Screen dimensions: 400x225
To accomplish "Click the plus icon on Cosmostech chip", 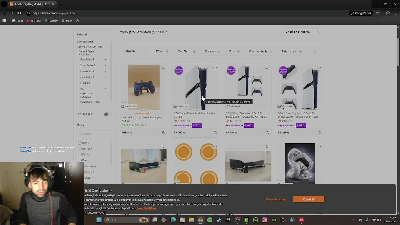I will (271, 51).
